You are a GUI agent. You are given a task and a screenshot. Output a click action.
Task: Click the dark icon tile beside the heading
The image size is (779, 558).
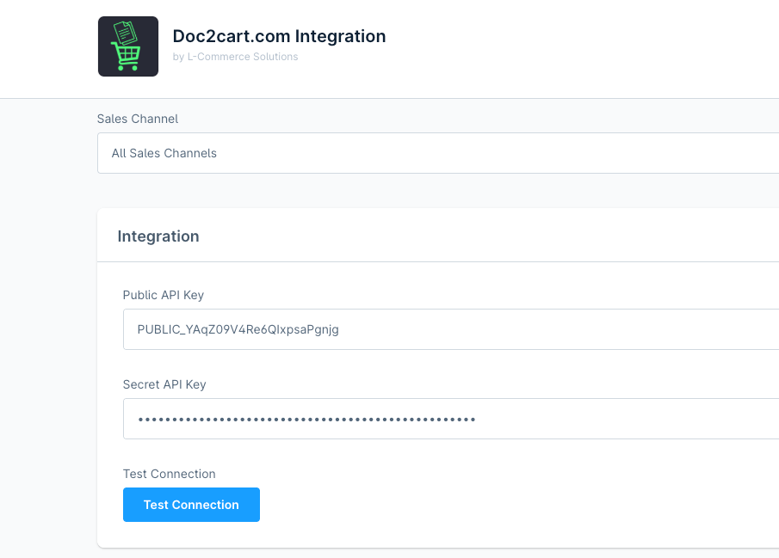click(127, 46)
